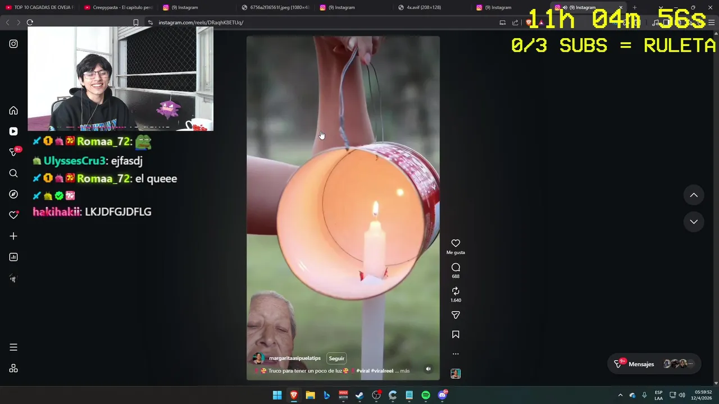Open Discord in taskbar
719x404 pixels.
[x=442, y=395]
